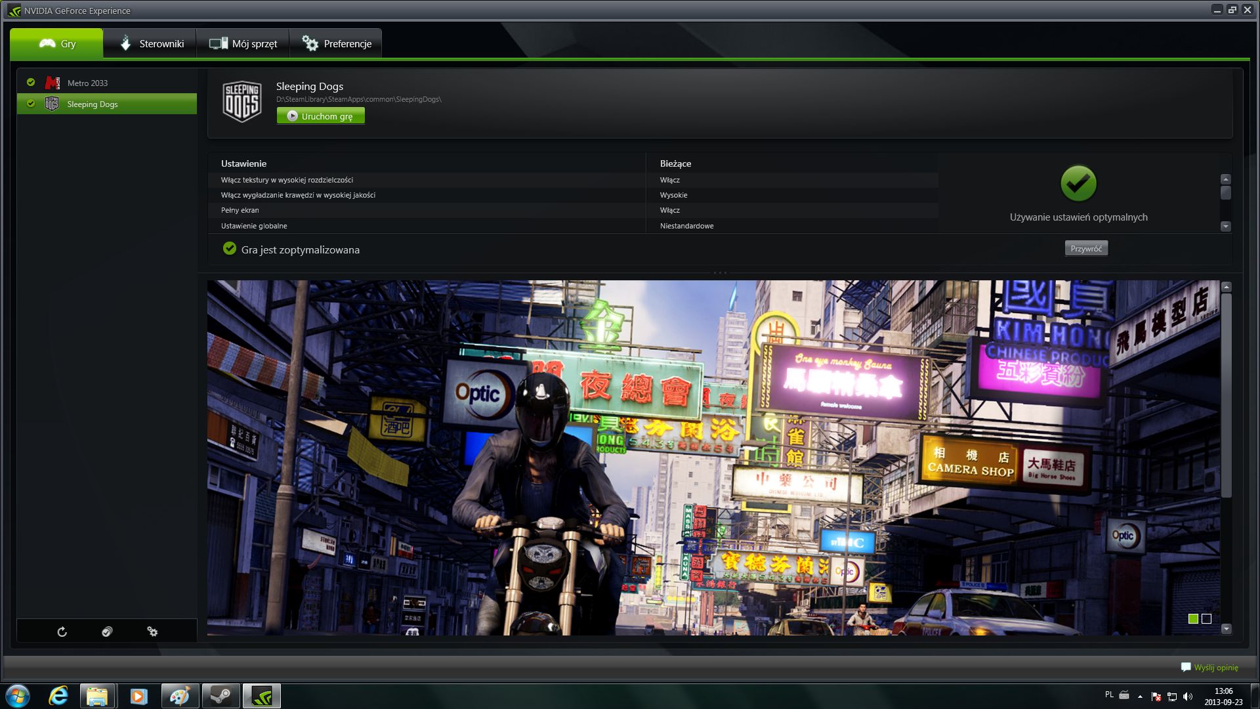The width and height of the screenshot is (1260, 709).
Task: Click screenshot panel scroll down arrow
Action: click(1226, 629)
